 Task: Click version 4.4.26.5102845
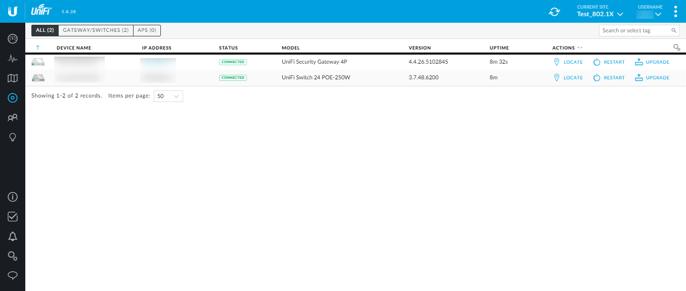click(x=428, y=62)
